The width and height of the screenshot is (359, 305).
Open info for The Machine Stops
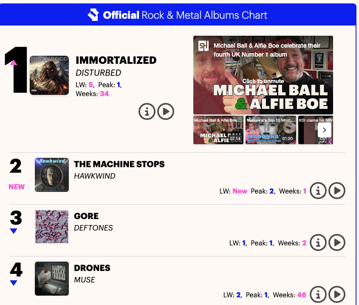[318, 191]
